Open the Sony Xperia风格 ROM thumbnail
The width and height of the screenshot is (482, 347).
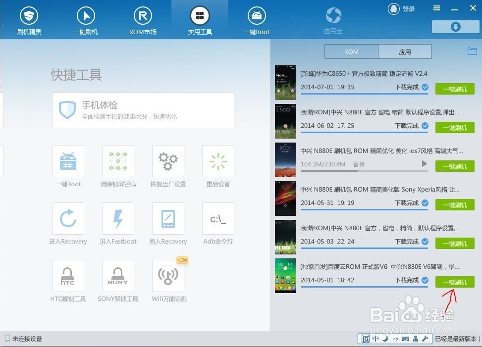tap(285, 198)
